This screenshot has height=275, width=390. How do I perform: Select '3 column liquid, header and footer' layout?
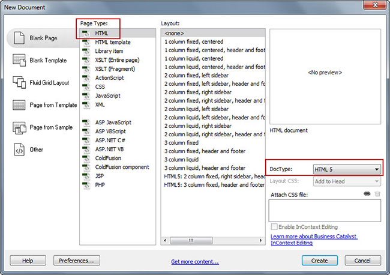[213, 168]
